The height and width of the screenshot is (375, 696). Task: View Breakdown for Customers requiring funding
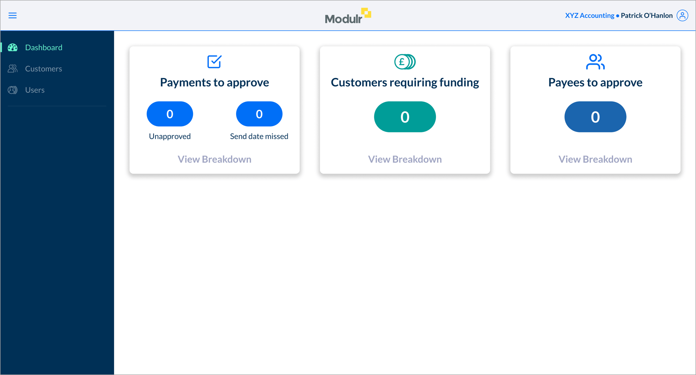click(x=405, y=159)
